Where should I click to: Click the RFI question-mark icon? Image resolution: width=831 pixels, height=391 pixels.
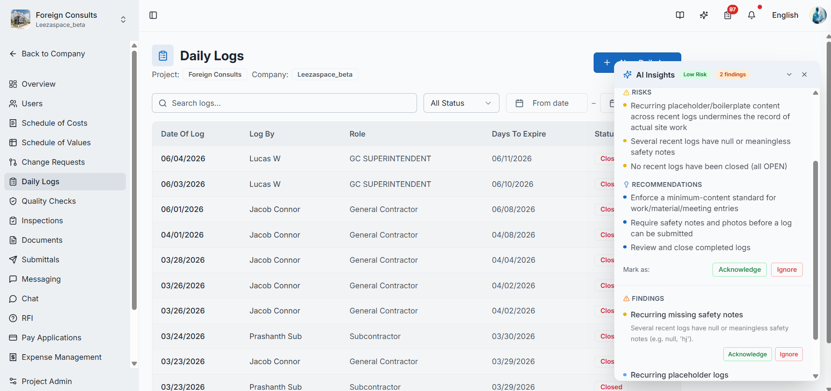coord(13,318)
